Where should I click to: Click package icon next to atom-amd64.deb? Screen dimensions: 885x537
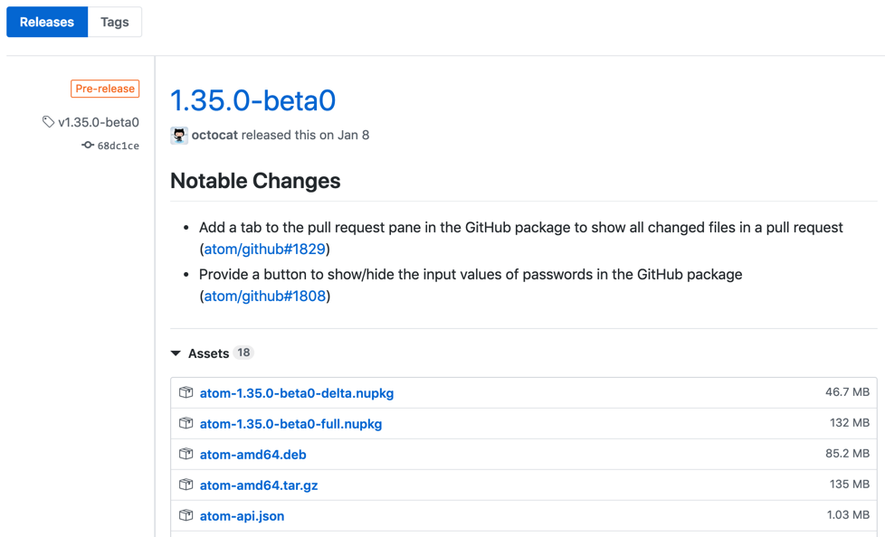coord(186,455)
